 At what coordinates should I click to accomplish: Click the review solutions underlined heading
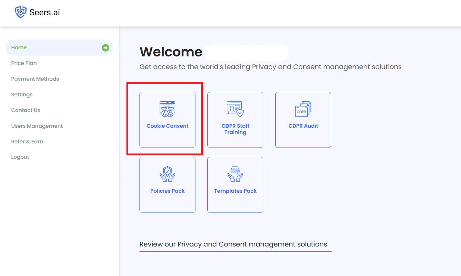click(x=233, y=244)
